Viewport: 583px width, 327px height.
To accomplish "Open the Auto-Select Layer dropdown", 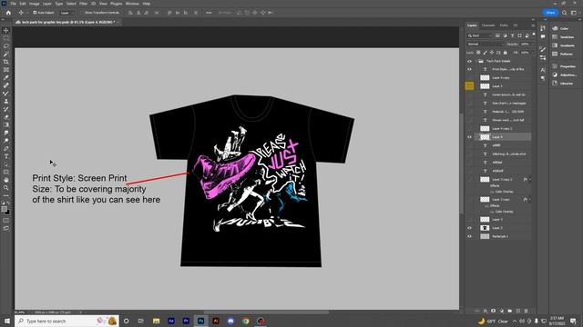I will pyautogui.click(x=66, y=13).
